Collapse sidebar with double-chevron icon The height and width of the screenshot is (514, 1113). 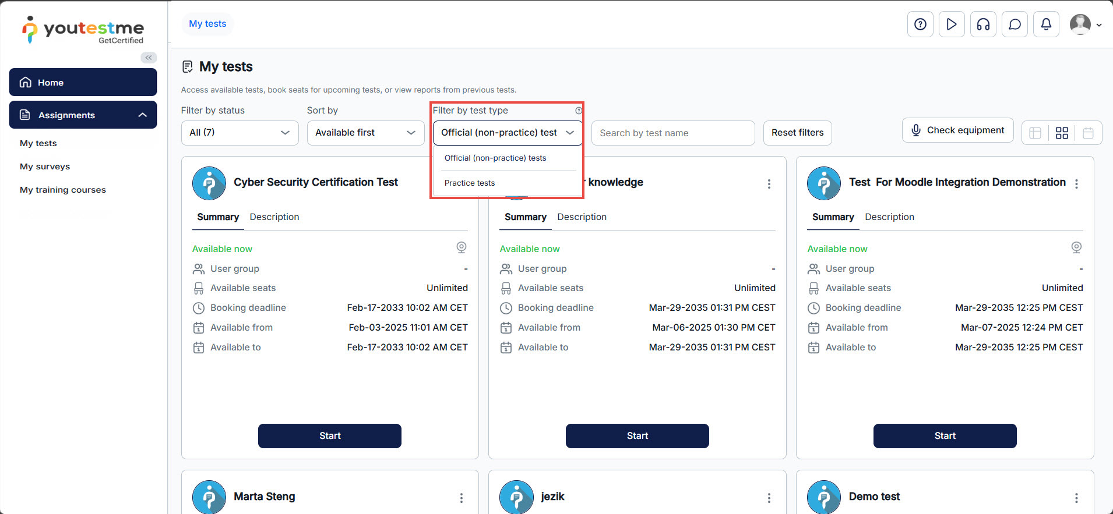click(149, 58)
